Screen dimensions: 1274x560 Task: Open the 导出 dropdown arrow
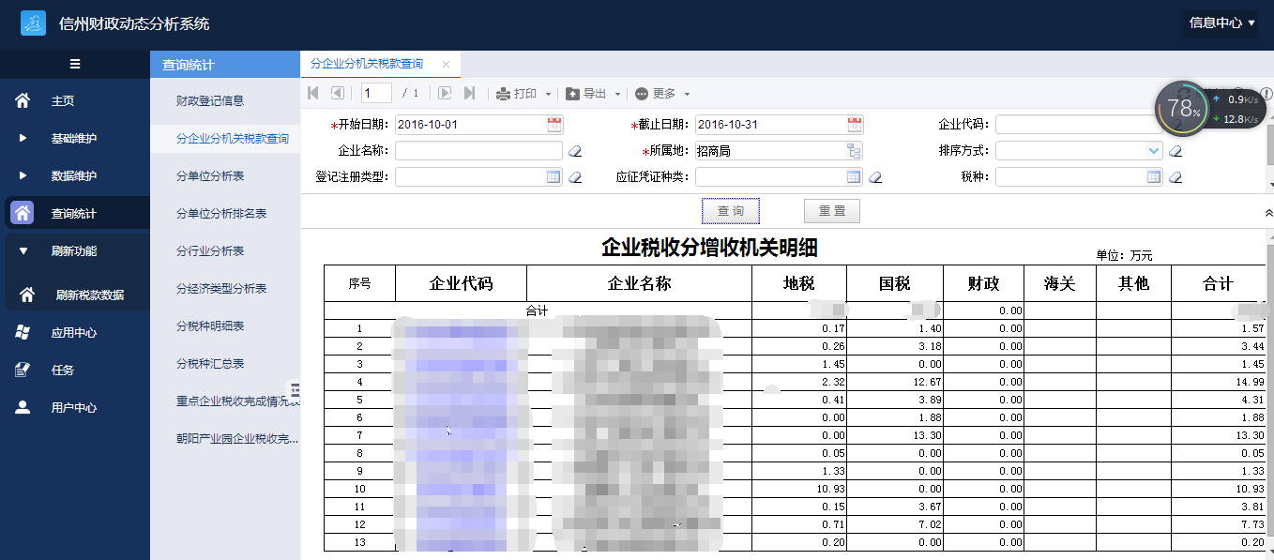pos(618,94)
